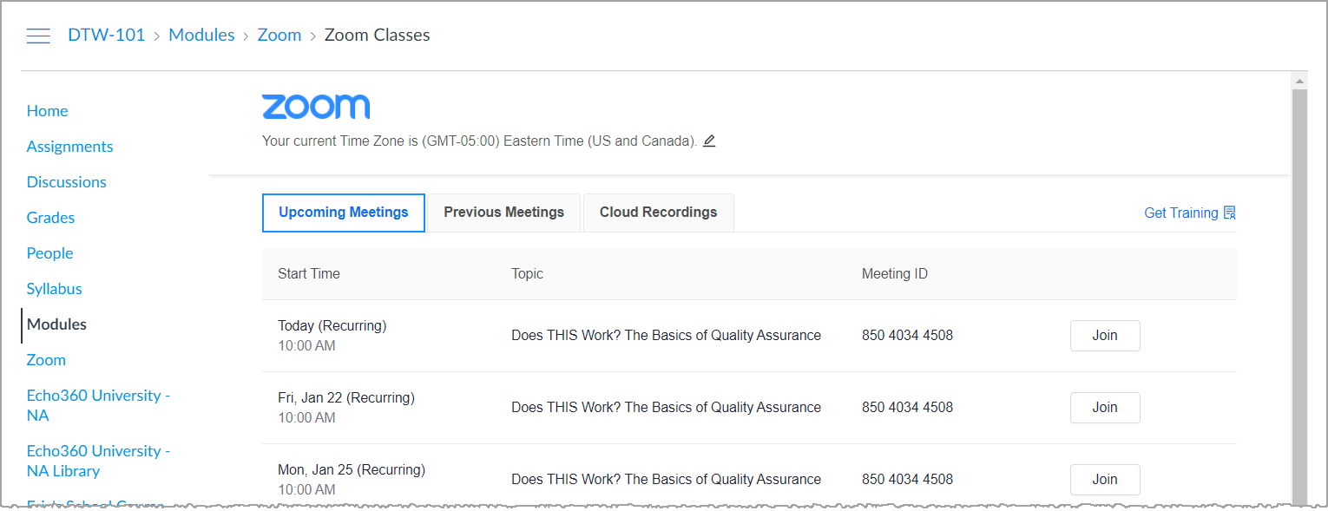
Task: Click the Meeting ID column header
Action: point(895,274)
